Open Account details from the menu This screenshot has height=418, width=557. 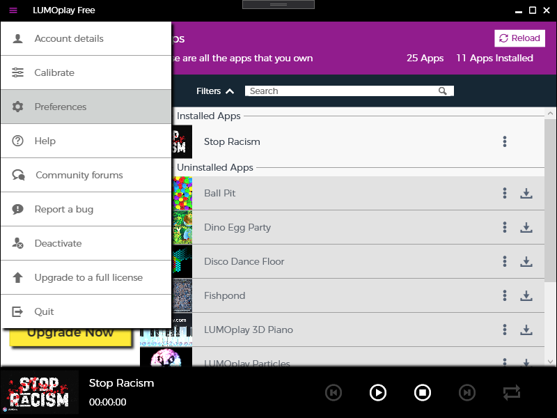coord(86,38)
